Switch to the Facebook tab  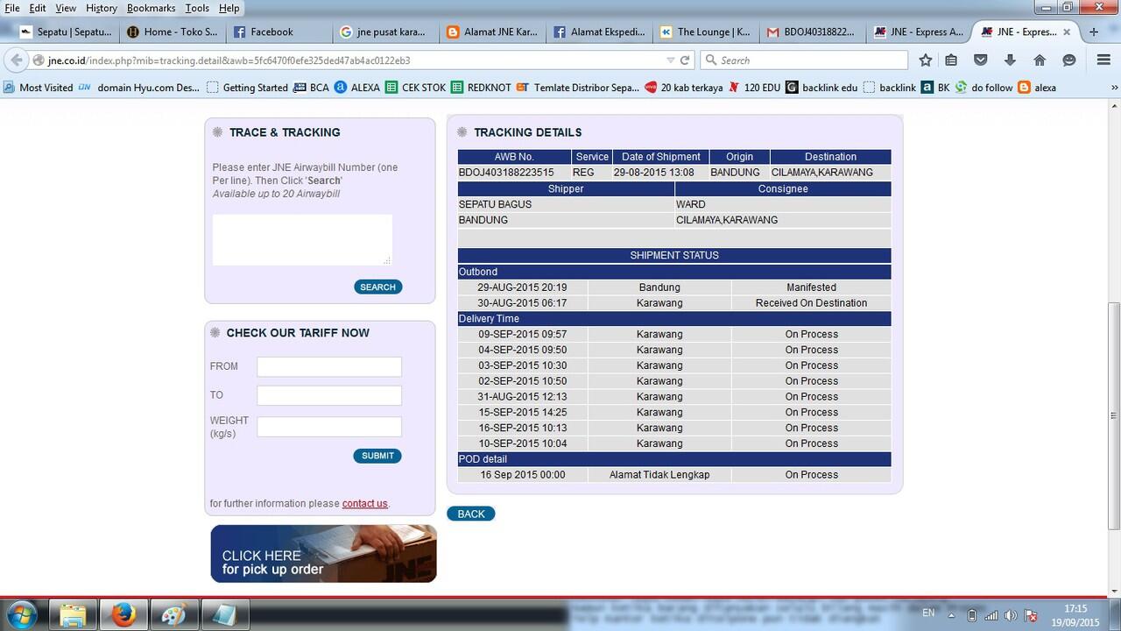click(279, 32)
